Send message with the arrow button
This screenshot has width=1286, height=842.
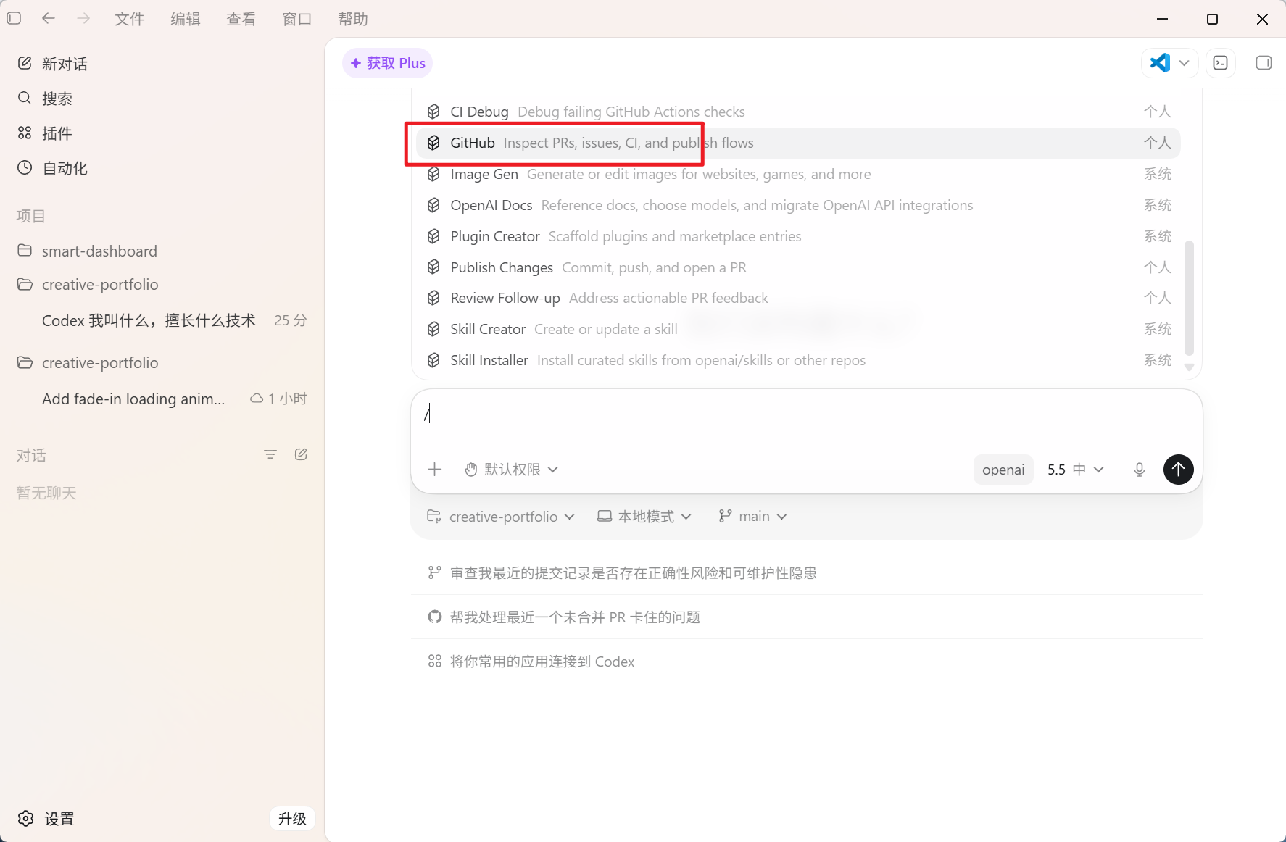(x=1179, y=470)
